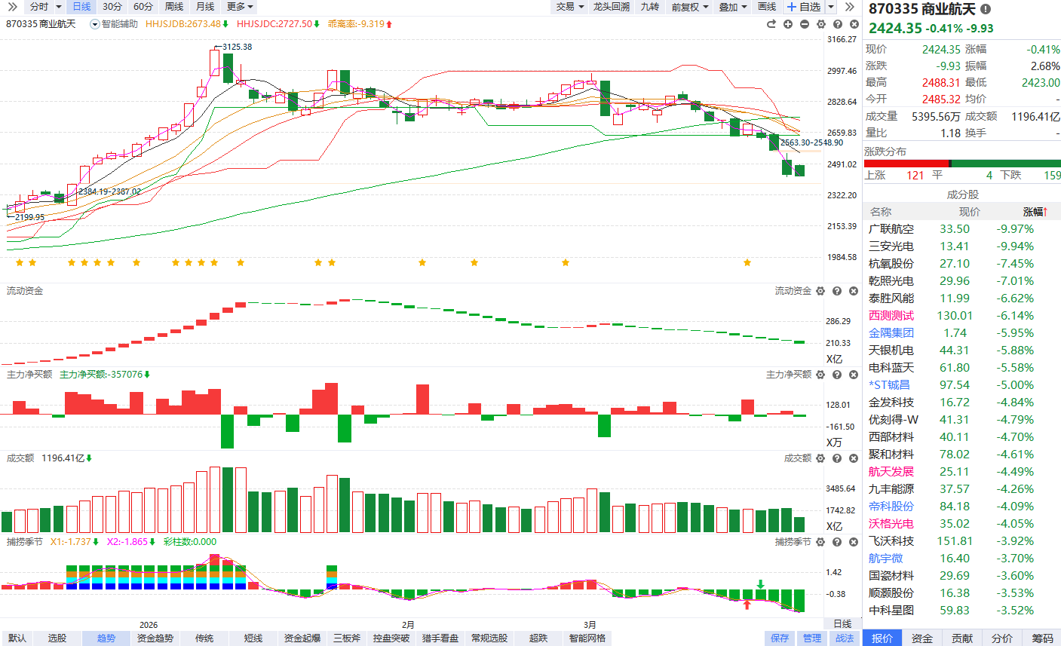The width and height of the screenshot is (1061, 646).
Task: Switch chart period to 周线
Action: (x=174, y=7)
